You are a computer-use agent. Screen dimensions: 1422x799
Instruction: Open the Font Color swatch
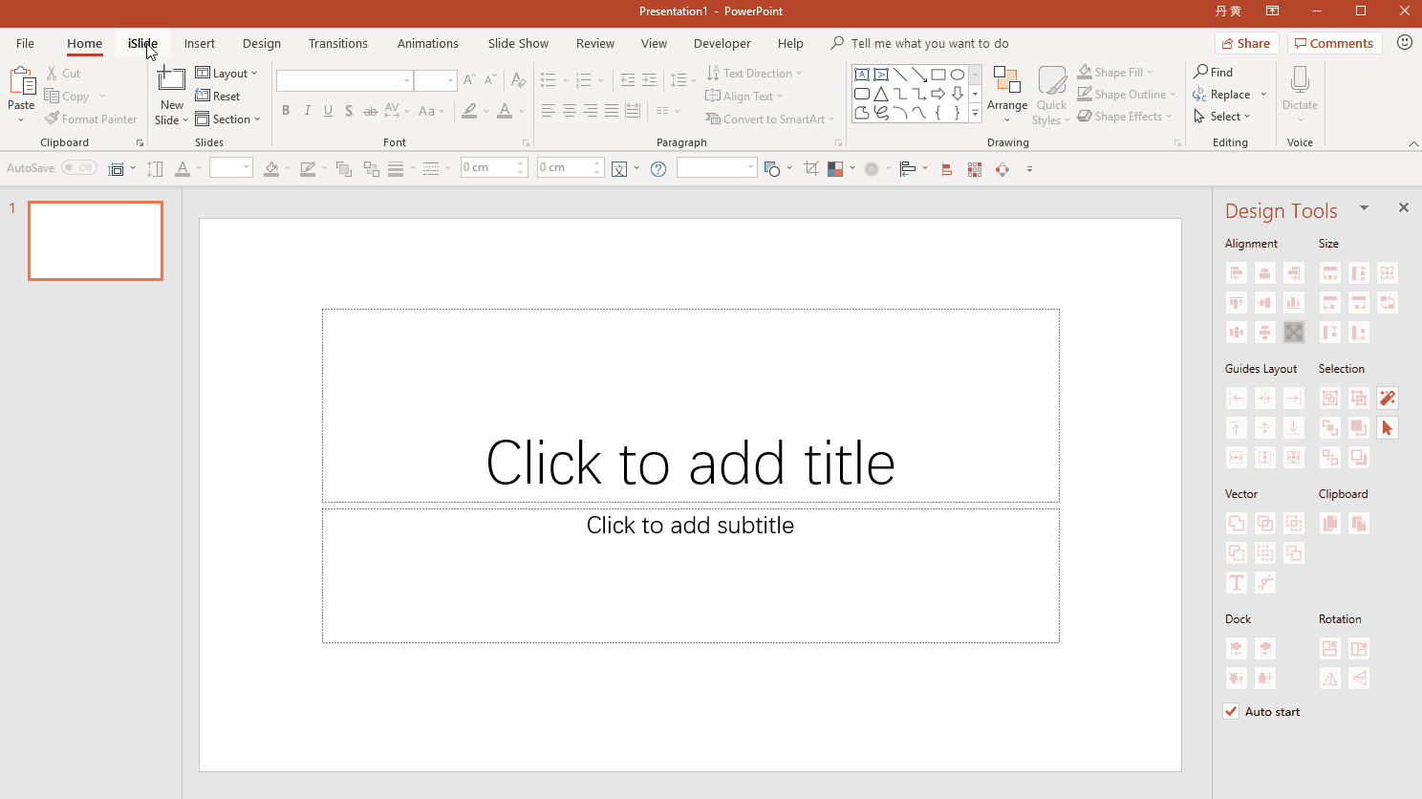[505, 111]
